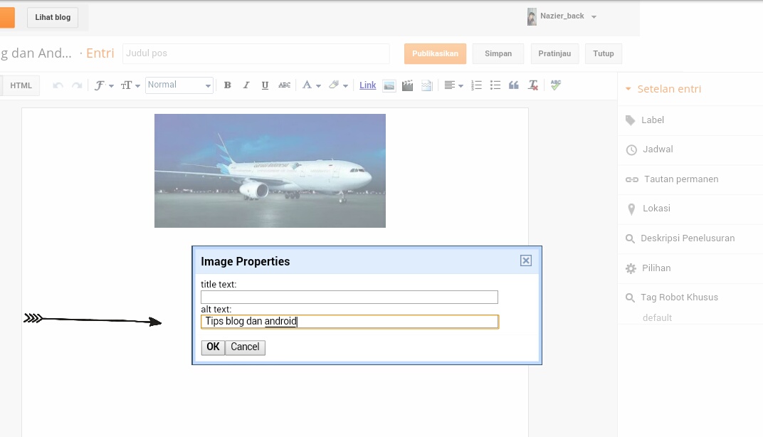Click the underline formatting icon
Screen dimensions: 763x437
(x=265, y=85)
